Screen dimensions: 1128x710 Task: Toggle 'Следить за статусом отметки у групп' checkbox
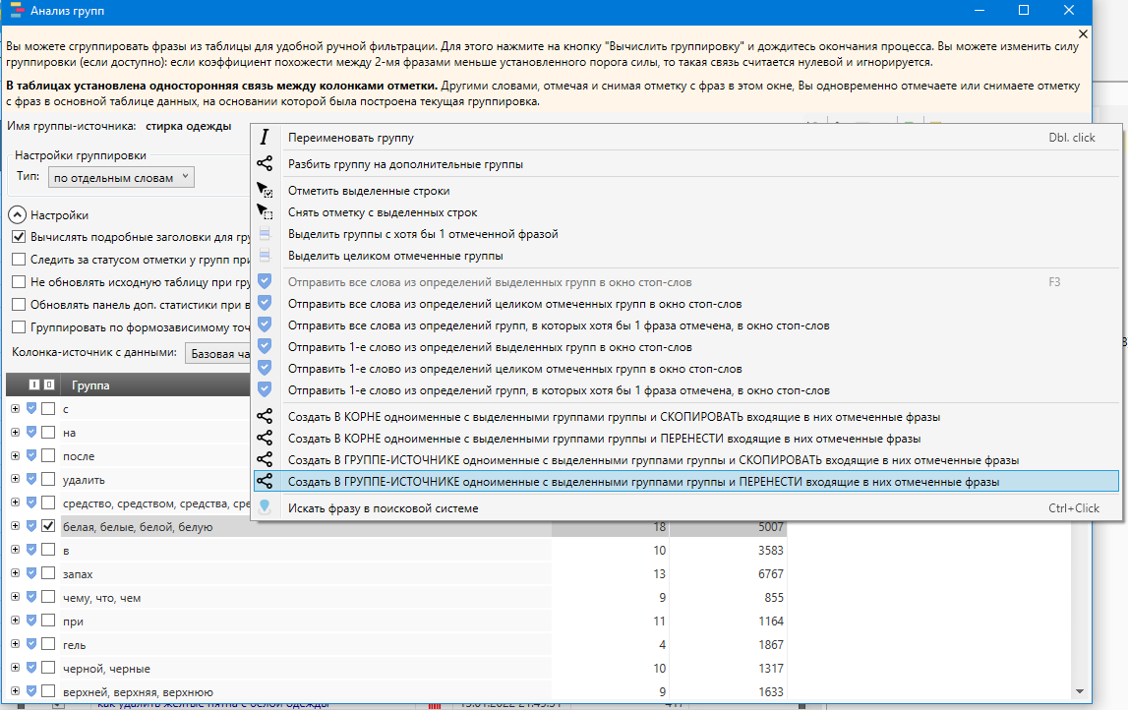[x=19, y=259]
